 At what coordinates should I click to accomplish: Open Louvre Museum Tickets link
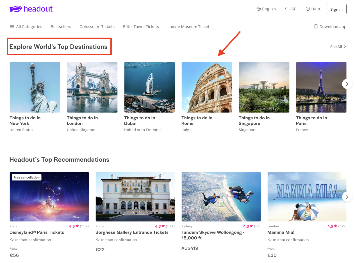[x=189, y=26]
